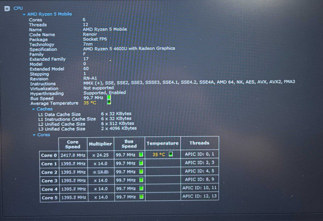Click the APIC ID: 10, 11 cell
The width and height of the screenshot is (323, 221).
pos(199,188)
